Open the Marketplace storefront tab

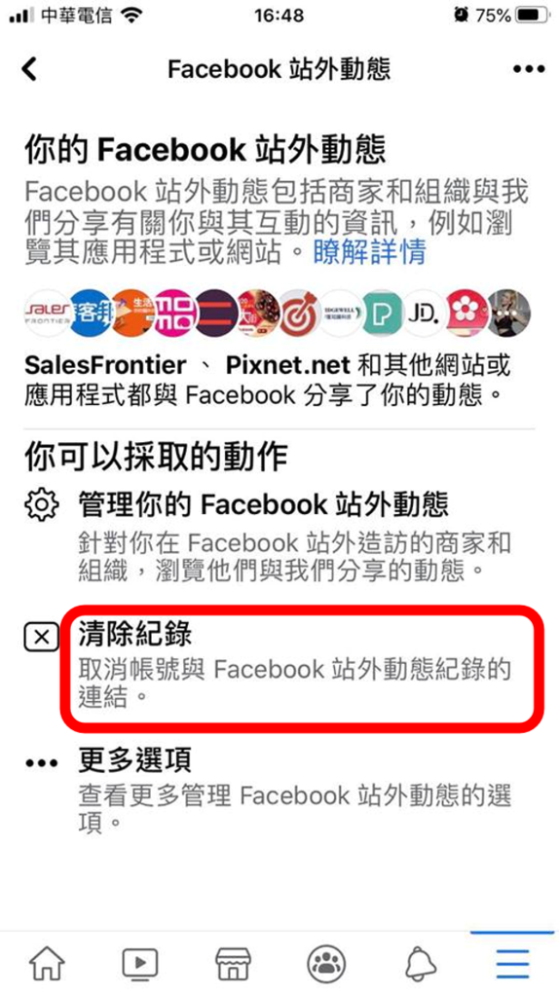tap(234, 963)
